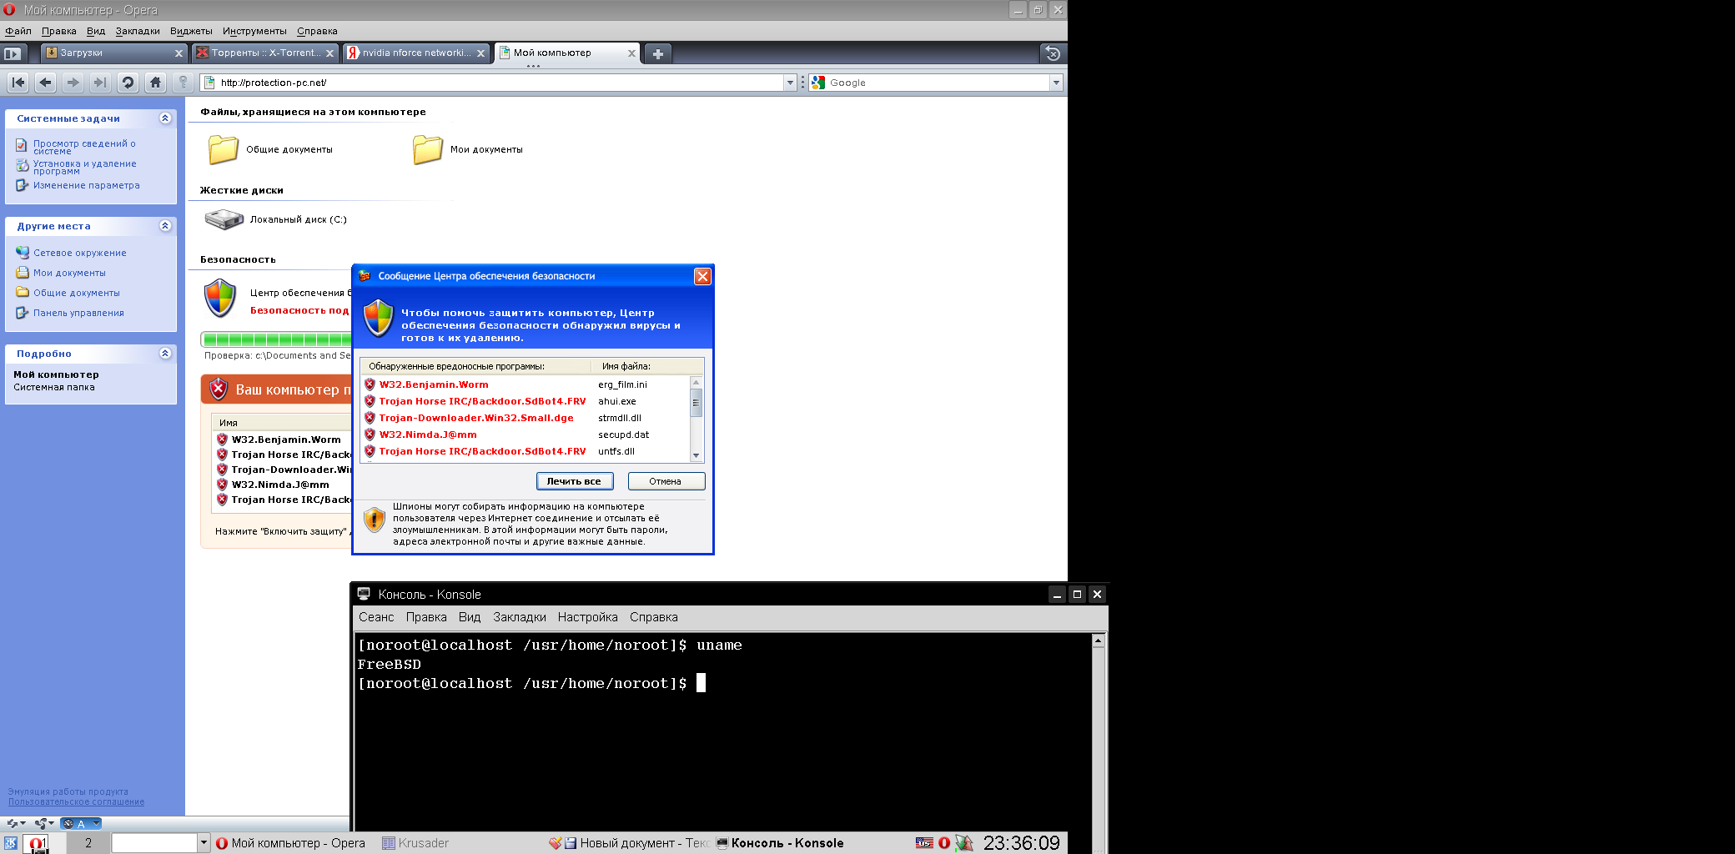Click Konsole scrollbar up arrow

(x=1099, y=640)
